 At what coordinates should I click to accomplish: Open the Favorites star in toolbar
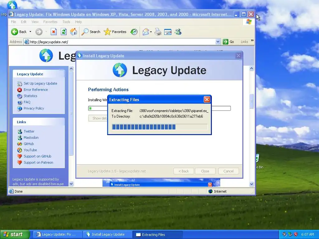[x=115, y=32]
